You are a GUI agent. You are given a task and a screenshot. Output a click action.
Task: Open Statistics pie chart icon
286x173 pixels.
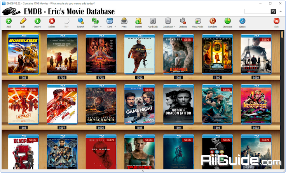[227, 21]
